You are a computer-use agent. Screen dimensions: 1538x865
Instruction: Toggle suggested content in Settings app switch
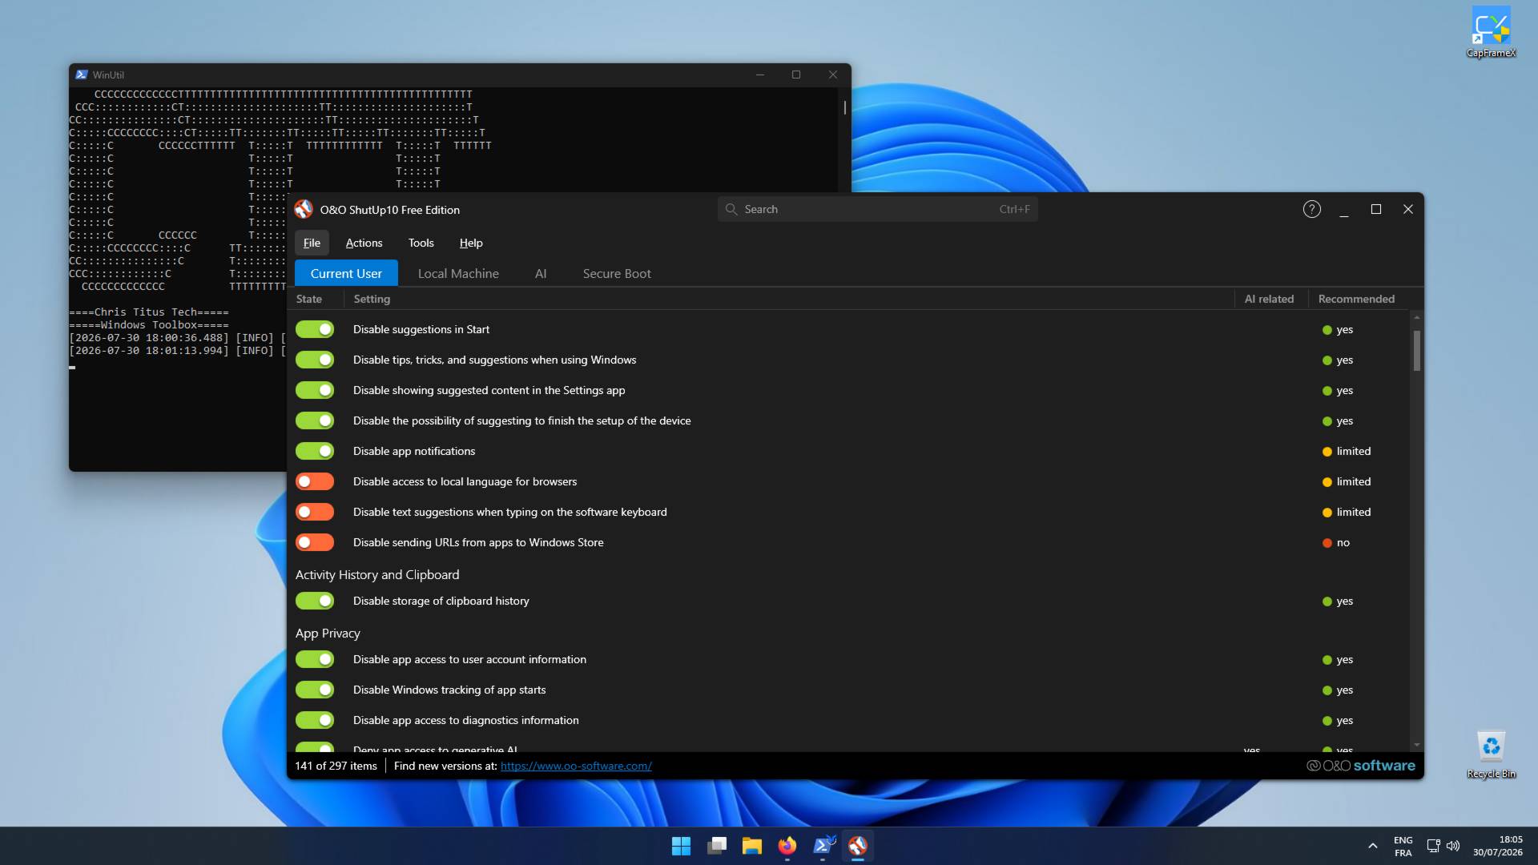(x=315, y=390)
